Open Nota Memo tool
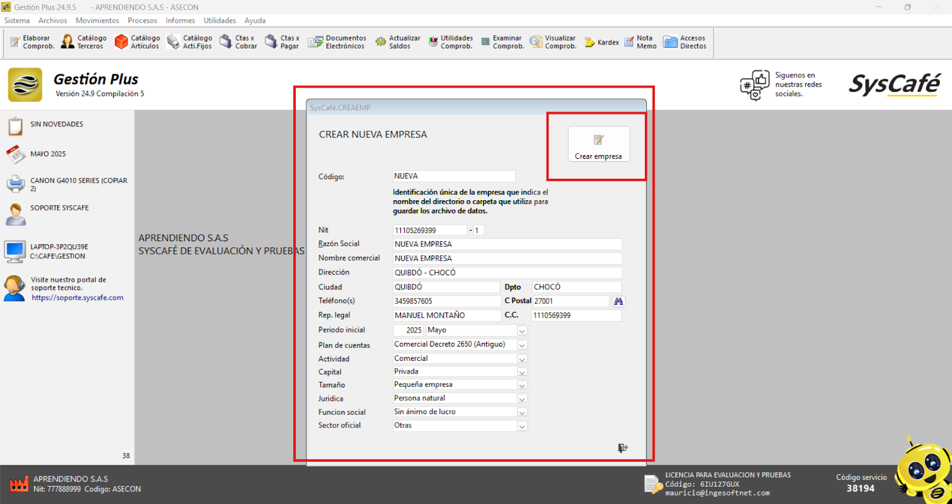This screenshot has width=952, height=504. point(640,42)
